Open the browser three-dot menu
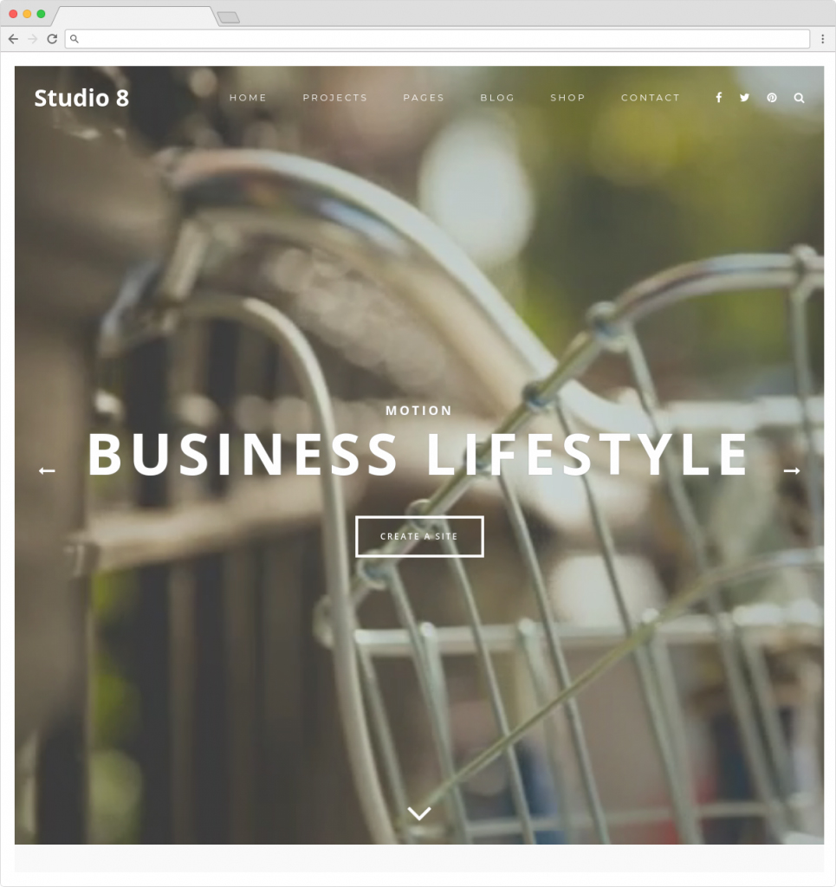The height and width of the screenshot is (887, 836). (822, 38)
